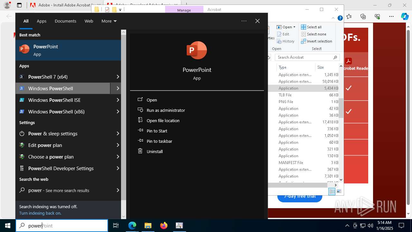Image resolution: width=412 pixels, height=232 pixels.
Task: Choose Open file location action
Action: 163,121
